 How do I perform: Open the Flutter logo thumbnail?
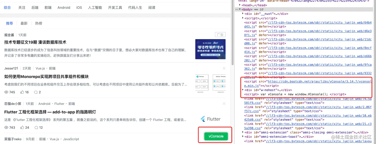pos(210,119)
